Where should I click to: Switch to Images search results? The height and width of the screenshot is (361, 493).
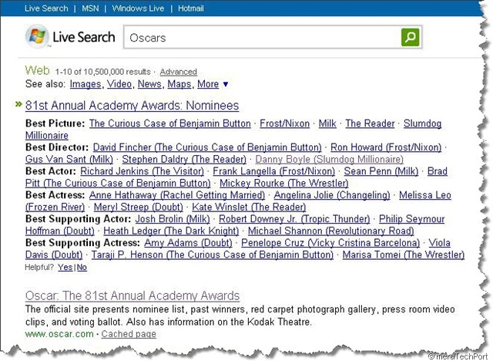coord(86,84)
